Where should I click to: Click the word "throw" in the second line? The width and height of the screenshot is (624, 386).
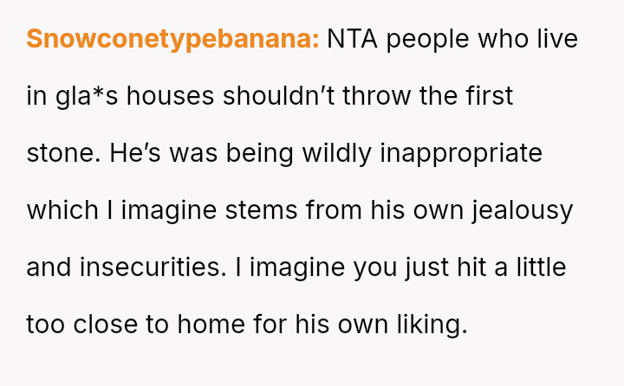tap(378, 96)
